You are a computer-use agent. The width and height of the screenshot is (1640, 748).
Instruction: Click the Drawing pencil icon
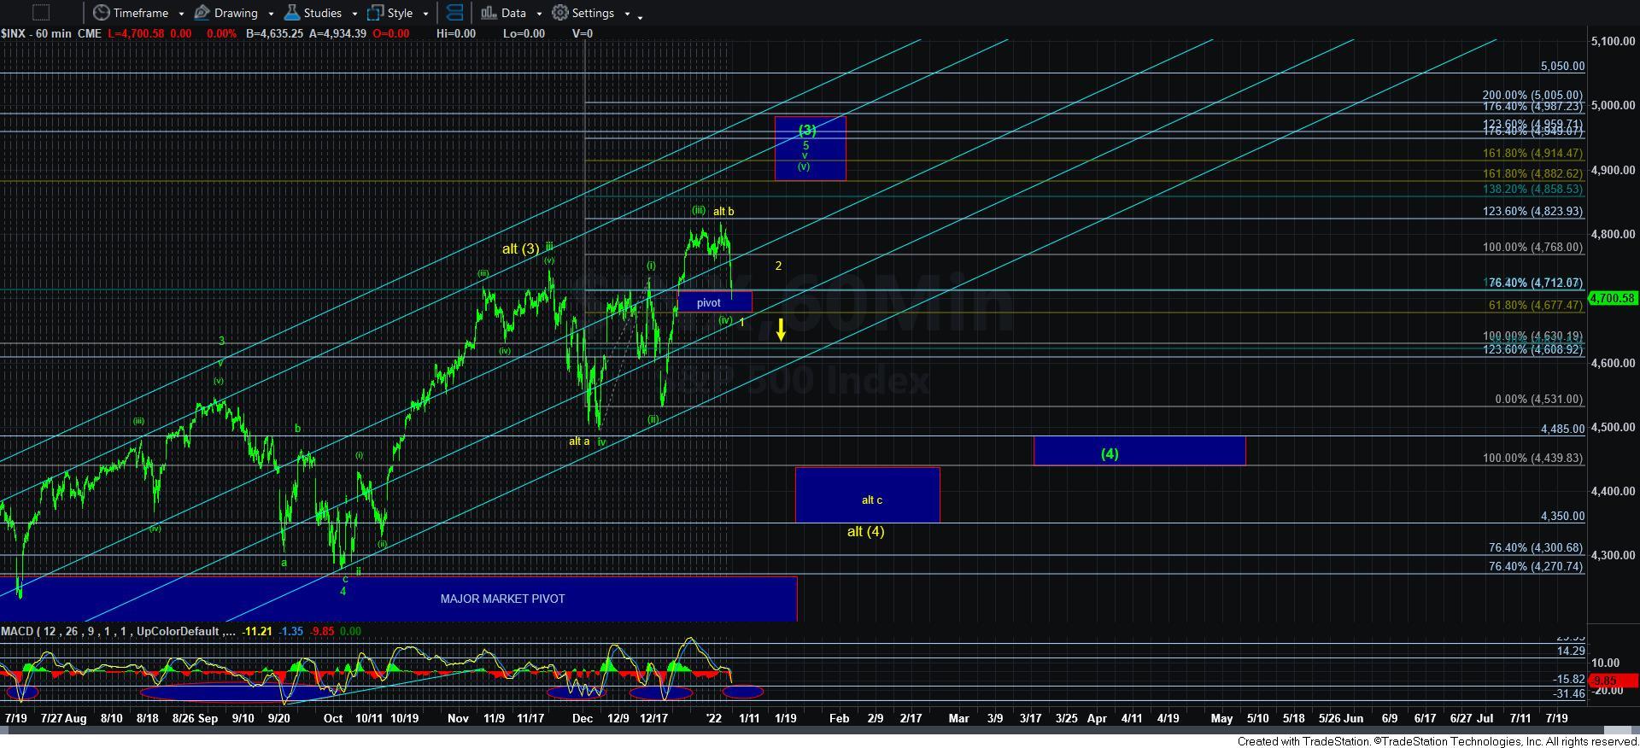click(202, 13)
